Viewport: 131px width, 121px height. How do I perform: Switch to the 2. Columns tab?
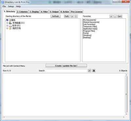(22, 12)
